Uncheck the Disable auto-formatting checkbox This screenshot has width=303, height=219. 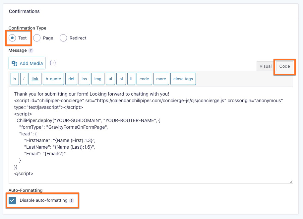coord(13,200)
